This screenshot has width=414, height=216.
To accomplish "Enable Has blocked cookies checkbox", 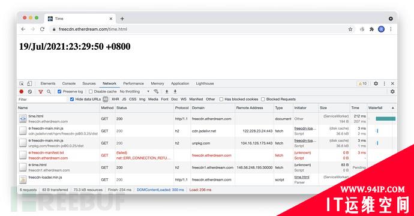I will click(x=221, y=99).
